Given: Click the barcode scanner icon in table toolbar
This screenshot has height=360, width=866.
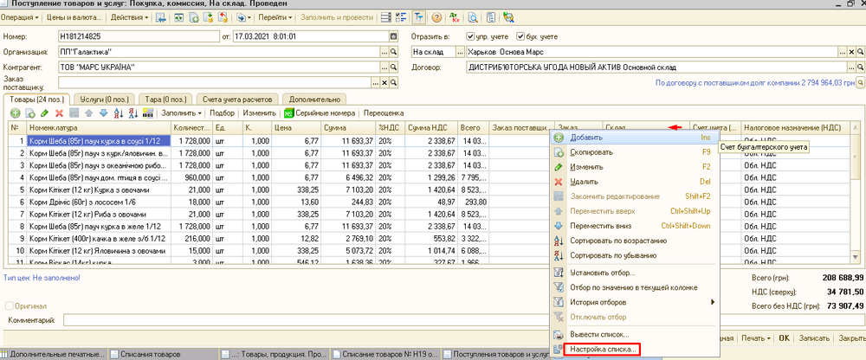Looking at the screenshot, I should pos(148,113).
